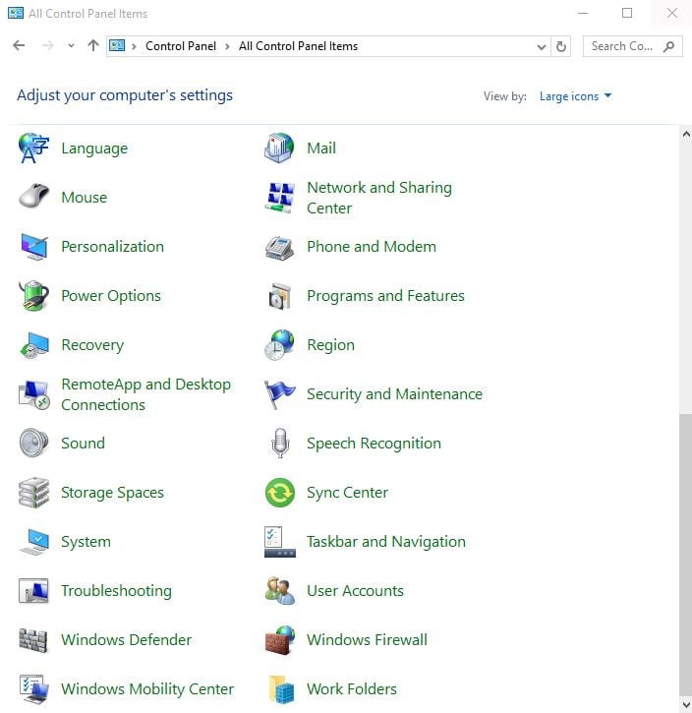Open the Programs and Features link
The image size is (692, 713).
pos(385,296)
